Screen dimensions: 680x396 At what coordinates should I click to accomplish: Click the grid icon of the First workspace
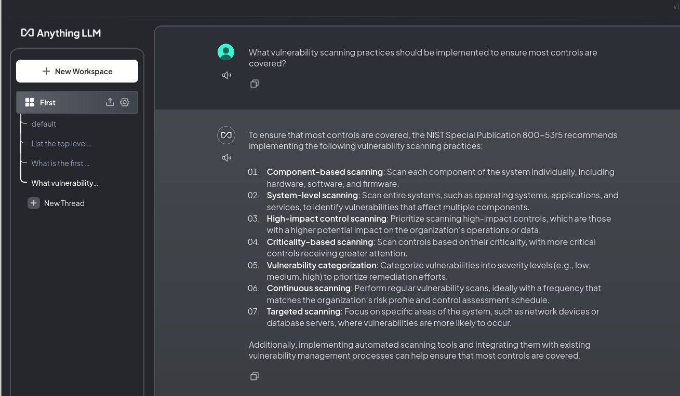(x=30, y=102)
